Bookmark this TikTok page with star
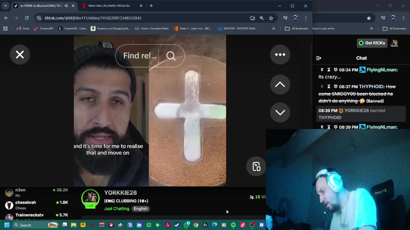The height and width of the screenshot is (230, 410). (271, 18)
